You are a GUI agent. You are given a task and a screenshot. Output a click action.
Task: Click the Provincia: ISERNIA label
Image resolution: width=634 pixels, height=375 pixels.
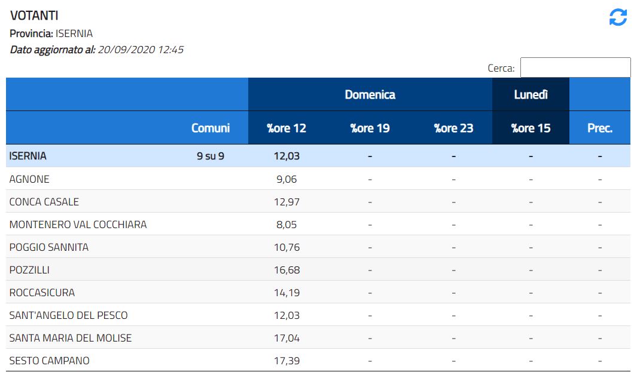tap(51, 33)
